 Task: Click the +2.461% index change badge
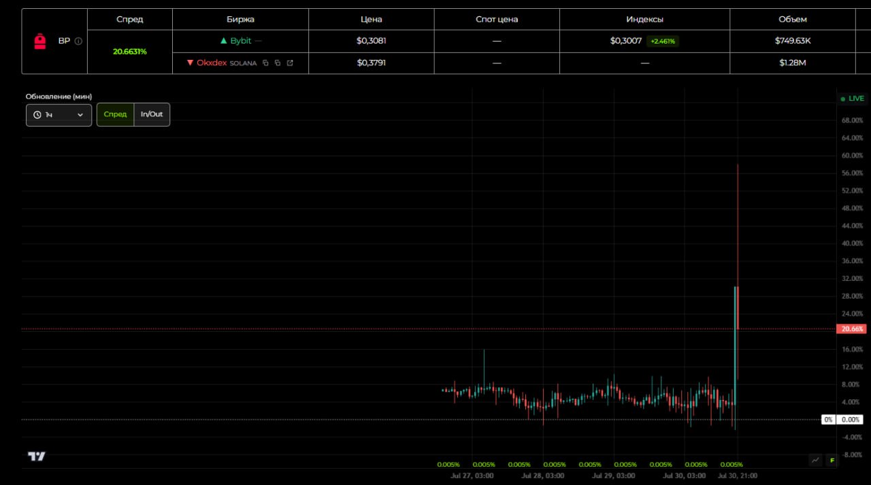coord(663,41)
